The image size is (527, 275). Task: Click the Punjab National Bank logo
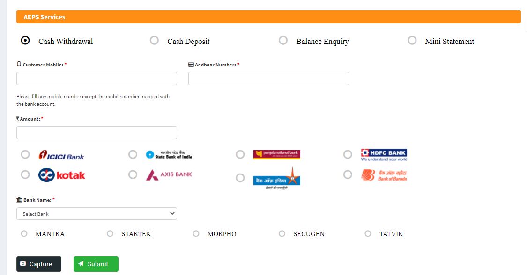coord(276,154)
